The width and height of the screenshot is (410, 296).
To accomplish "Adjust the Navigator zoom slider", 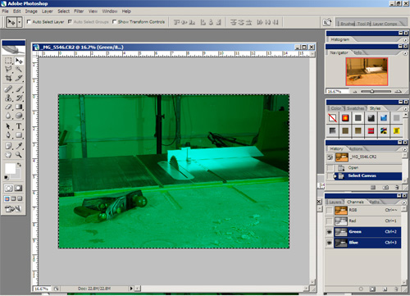I will [372, 91].
